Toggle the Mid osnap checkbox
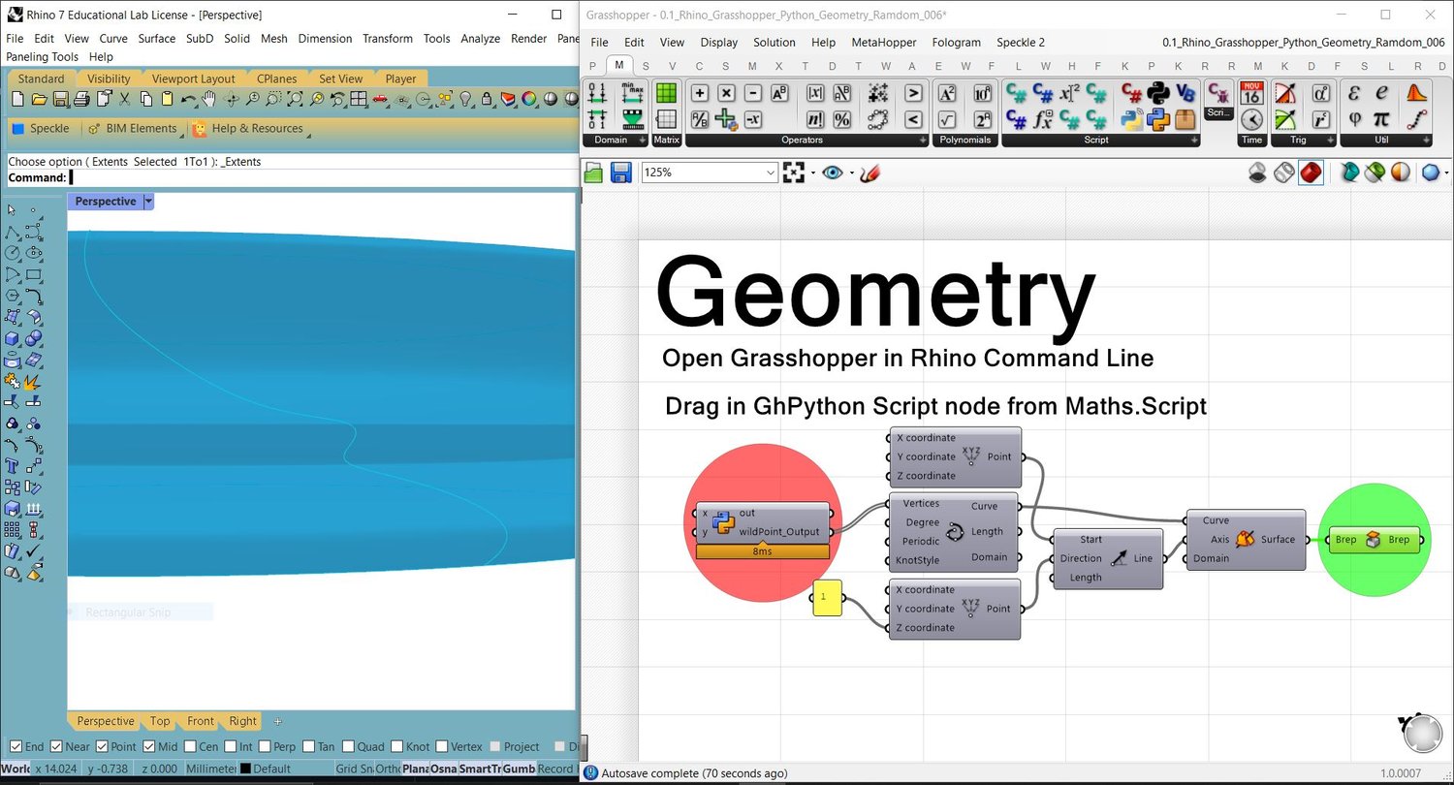This screenshot has height=785, width=1454. pos(149,747)
